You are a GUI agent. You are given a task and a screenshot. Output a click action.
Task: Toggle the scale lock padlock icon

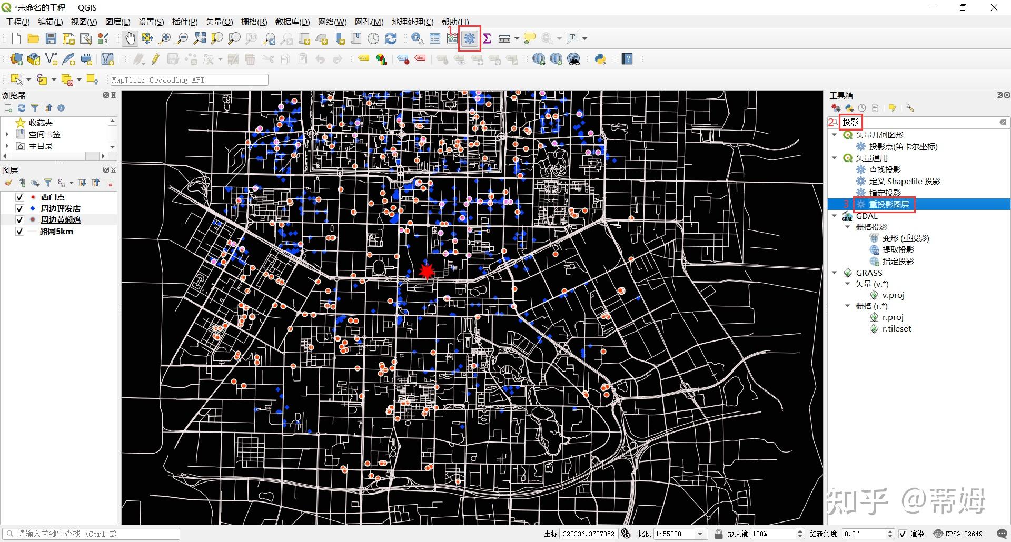pos(718,534)
